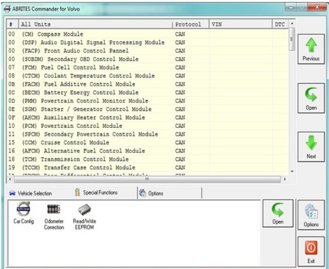Select the (AFCM) Alternative Fuel Control Module row

click(148, 151)
